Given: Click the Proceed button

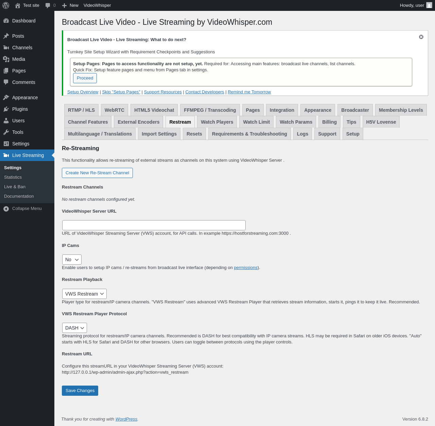Looking at the screenshot, I should [85, 78].
